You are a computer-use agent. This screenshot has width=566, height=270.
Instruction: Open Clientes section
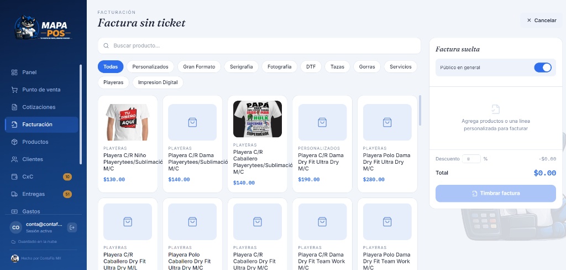click(42, 159)
